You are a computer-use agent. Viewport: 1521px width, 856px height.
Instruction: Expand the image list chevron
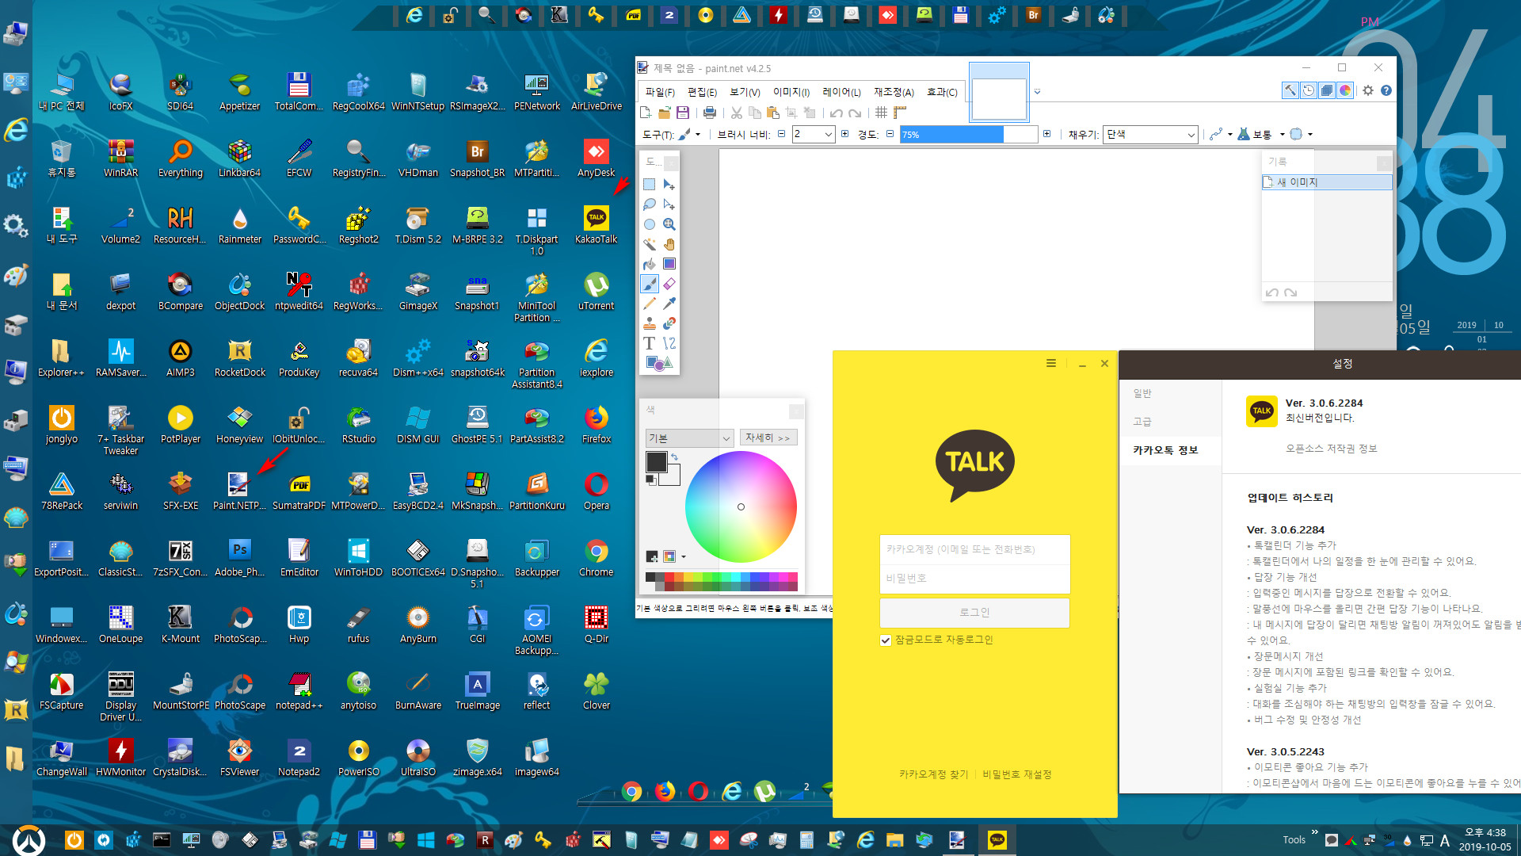1037,92
